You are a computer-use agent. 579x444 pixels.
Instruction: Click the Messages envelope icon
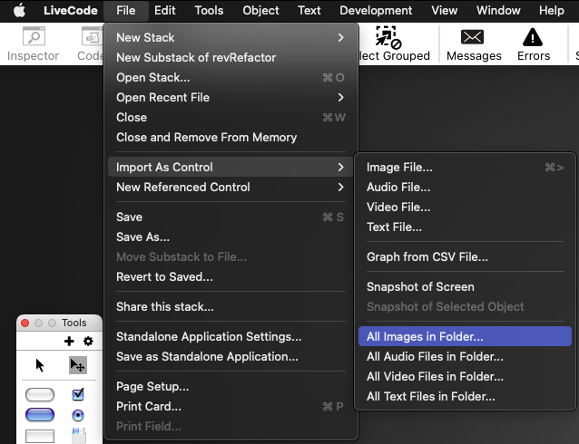473,44
